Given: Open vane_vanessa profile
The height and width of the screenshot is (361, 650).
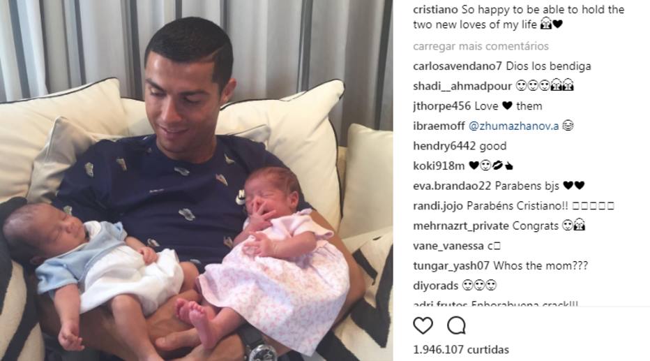Looking at the screenshot, I should pos(448,246).
